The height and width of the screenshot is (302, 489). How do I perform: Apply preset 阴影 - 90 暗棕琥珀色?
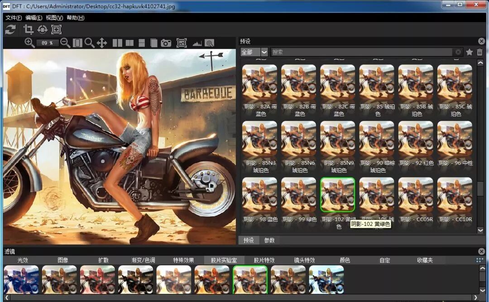[x=377, y=139]
